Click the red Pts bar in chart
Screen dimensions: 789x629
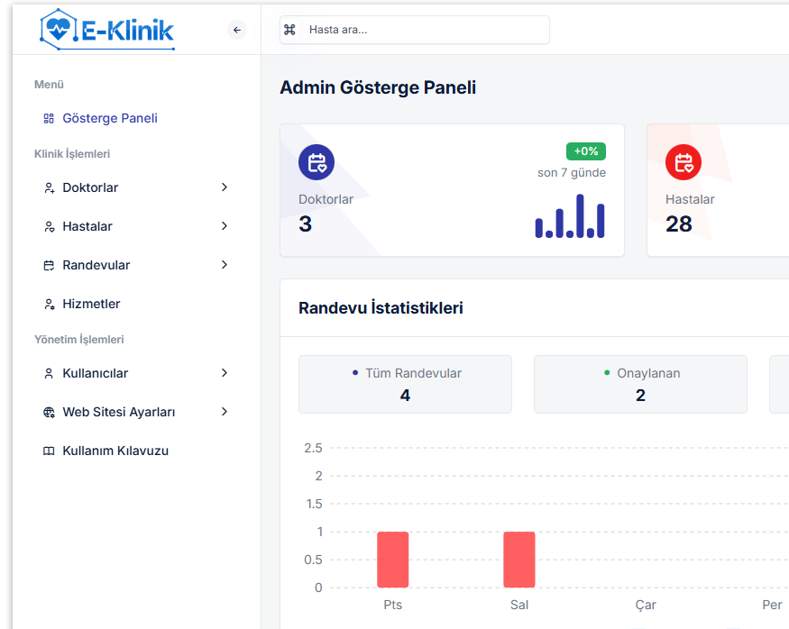pyautogui.click(x=393, y=560)
